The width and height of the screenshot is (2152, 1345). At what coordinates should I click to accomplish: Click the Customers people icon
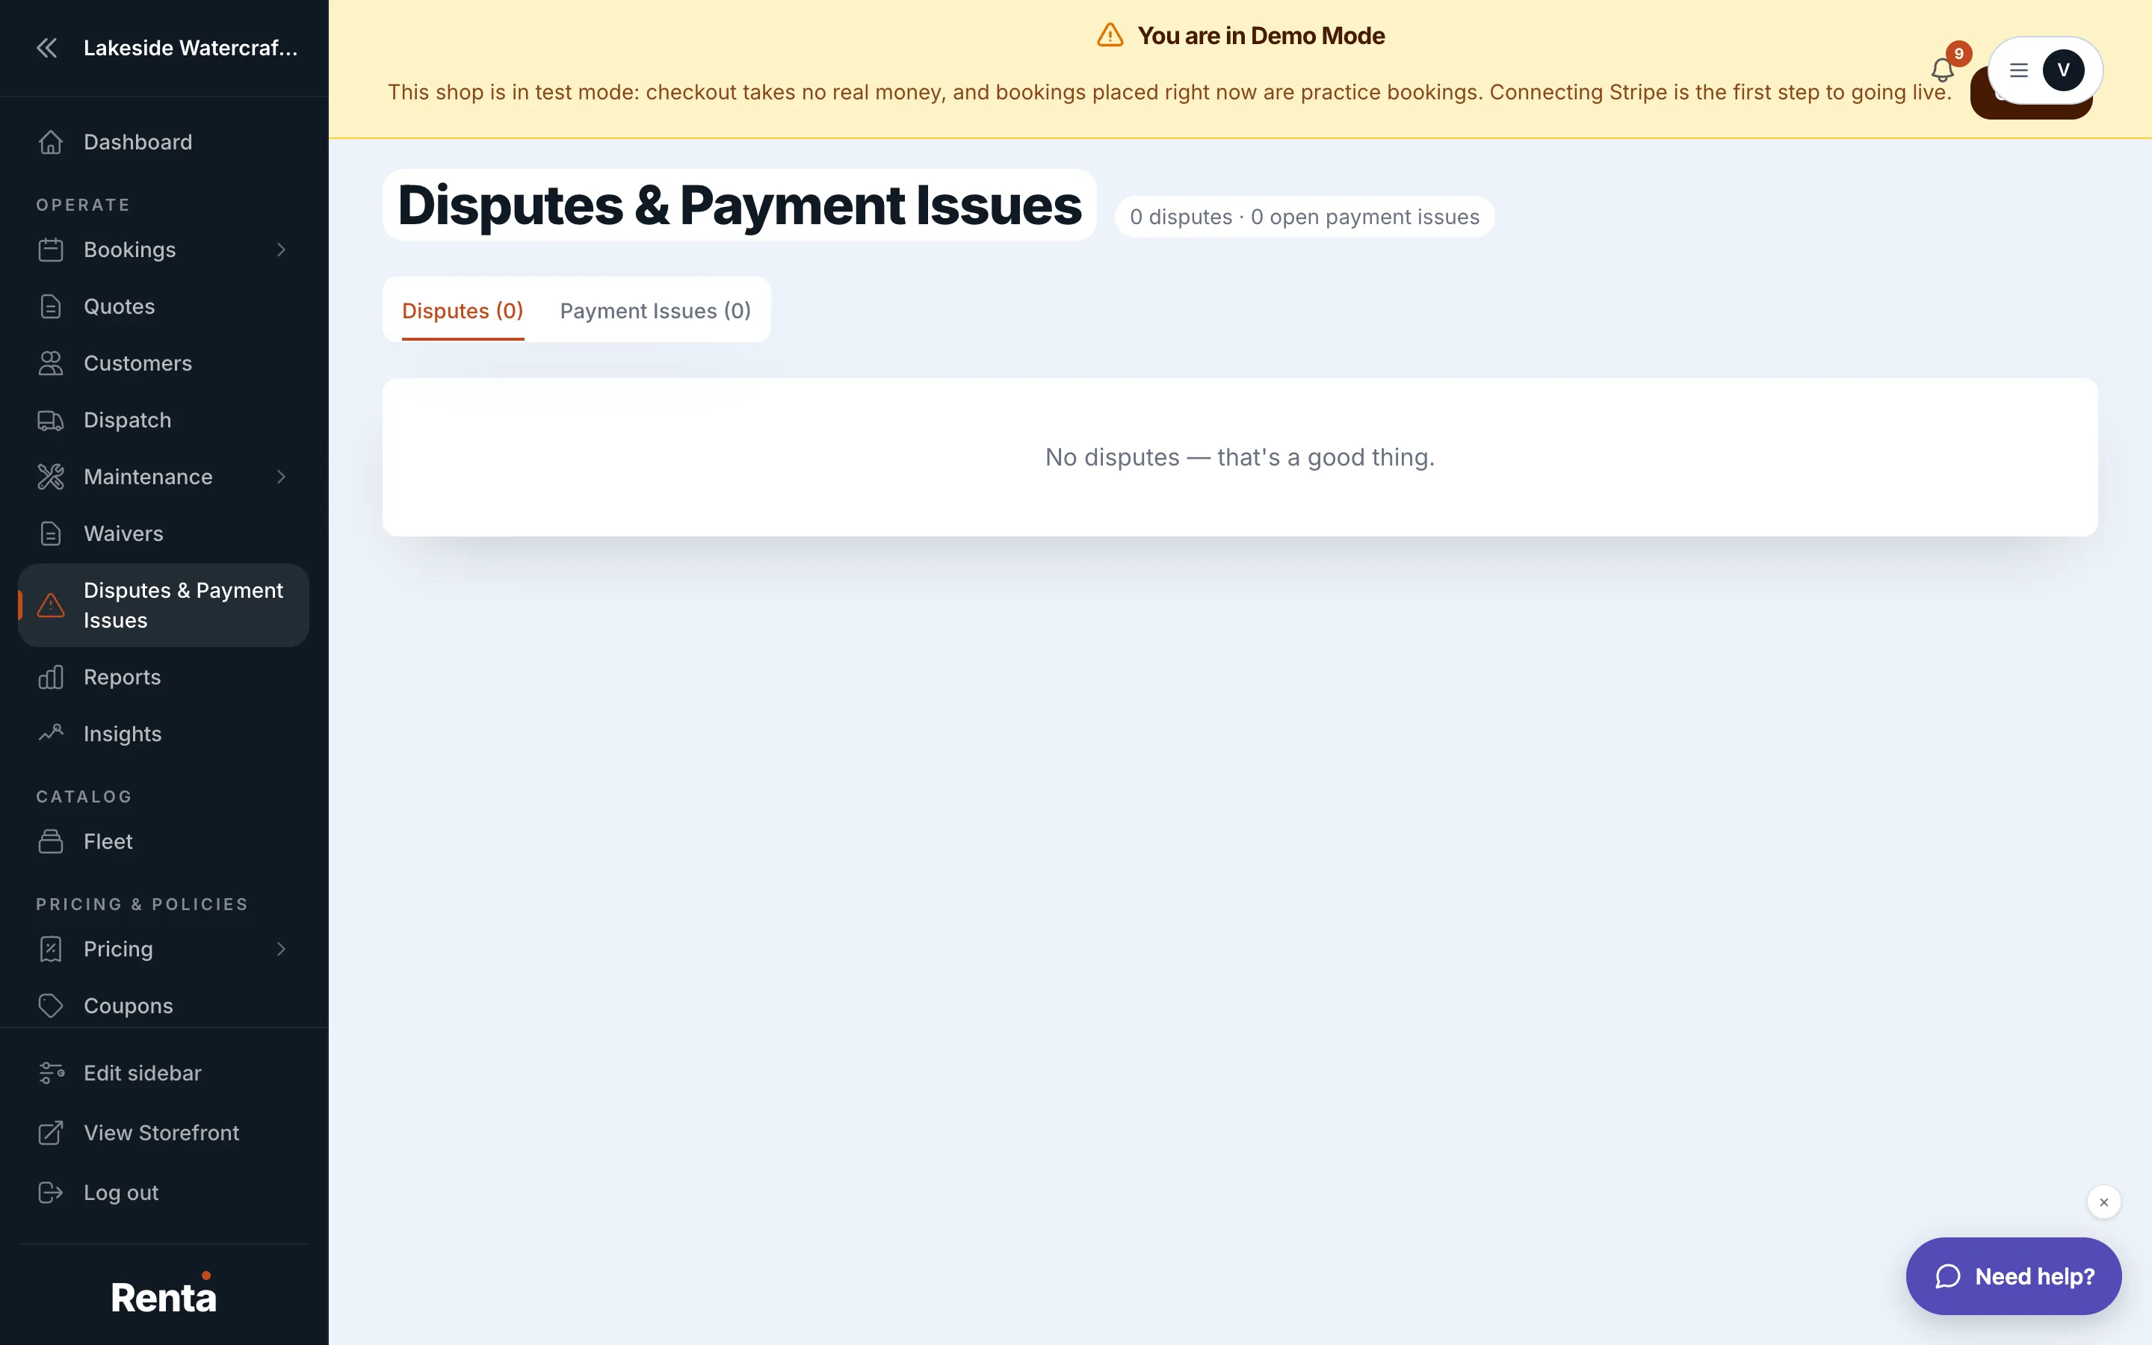pos(51,364)
